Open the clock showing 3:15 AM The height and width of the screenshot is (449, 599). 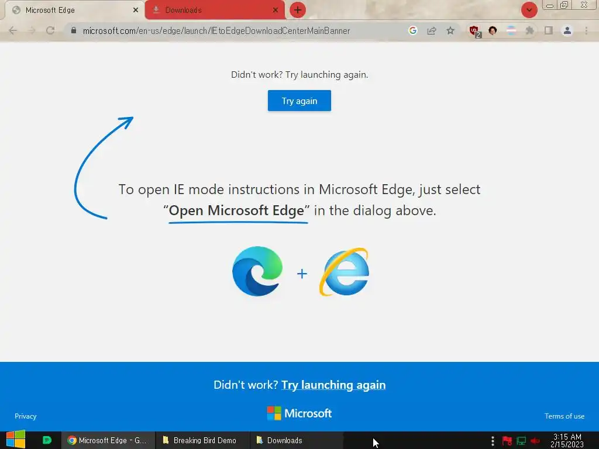(567, 440)
